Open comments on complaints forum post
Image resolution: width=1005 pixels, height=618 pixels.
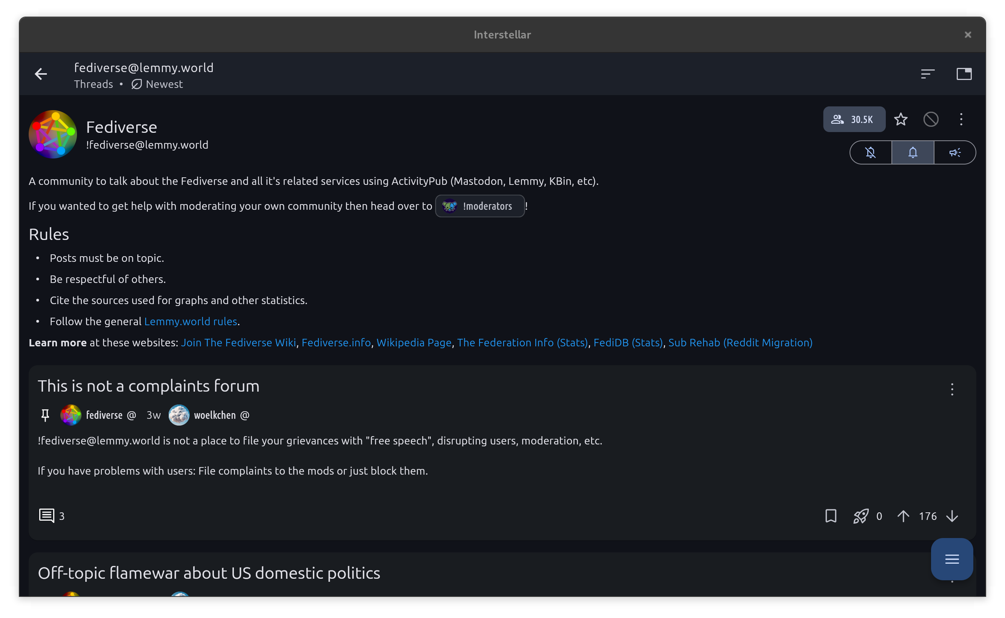(x=51, y=516)
